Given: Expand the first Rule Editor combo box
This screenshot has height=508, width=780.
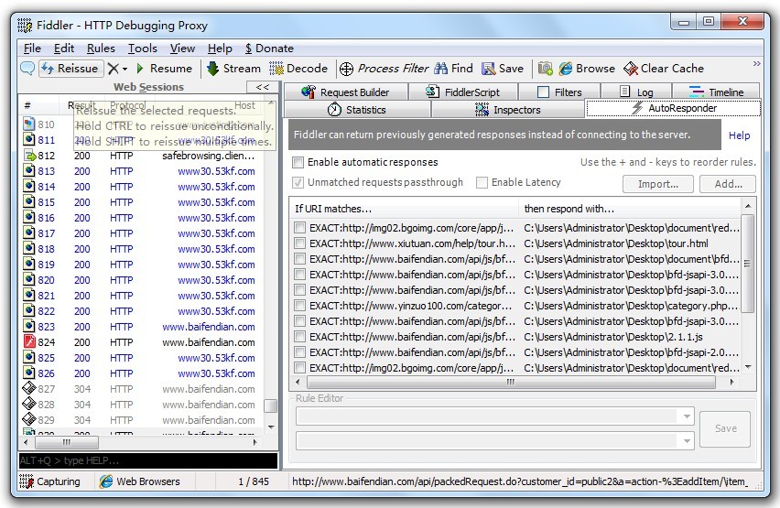Looking at the screenshot, I should (x=688, y=416).
